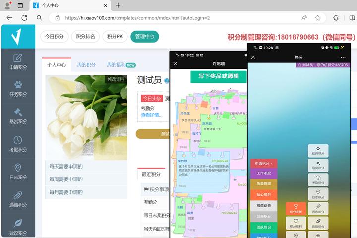Switch to the 个人中心 tab
Viewport: 357px width, 238px height.
(x=57, y=65)
